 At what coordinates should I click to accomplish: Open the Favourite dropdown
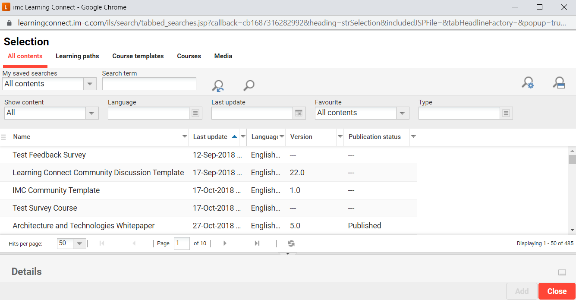[x=402, y=113]
